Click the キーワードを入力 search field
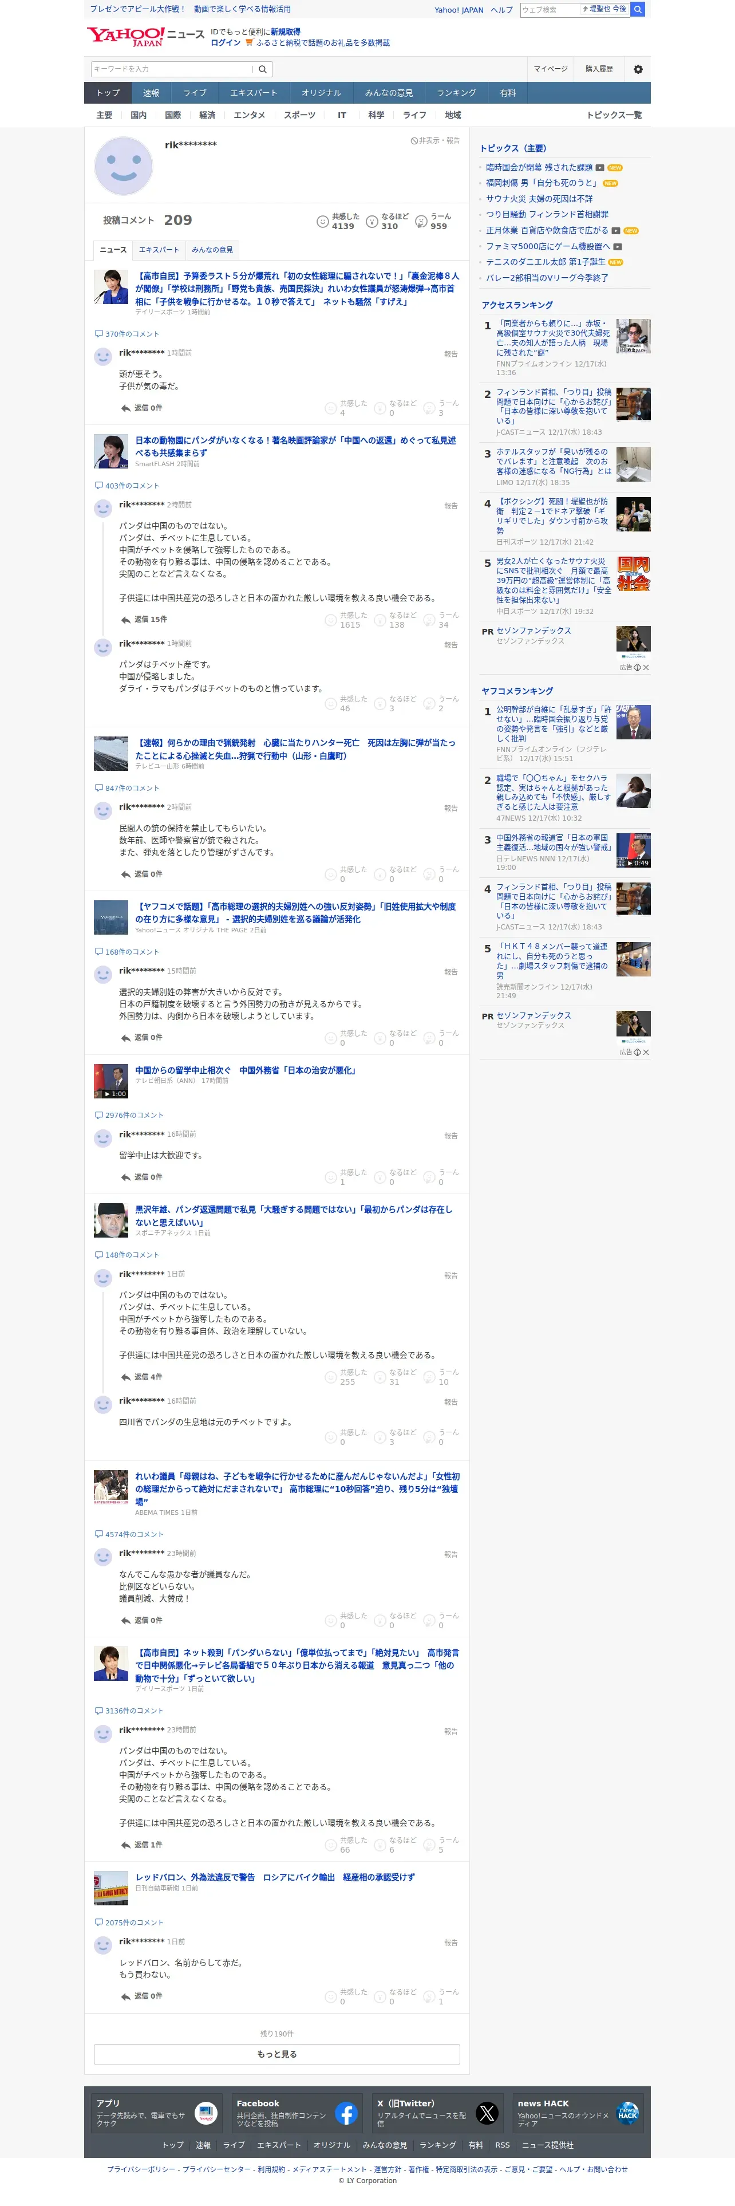 [173, 69]
